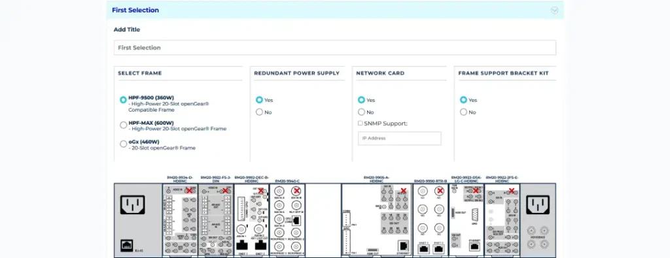Select oGx (460W) frame option
Screen dimensions: 670x258
[x=124, y=144]
